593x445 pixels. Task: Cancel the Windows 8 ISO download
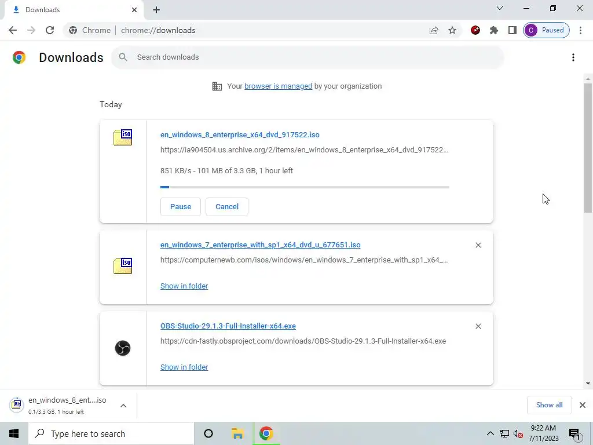pyautogui.click(x=227, y=207)
